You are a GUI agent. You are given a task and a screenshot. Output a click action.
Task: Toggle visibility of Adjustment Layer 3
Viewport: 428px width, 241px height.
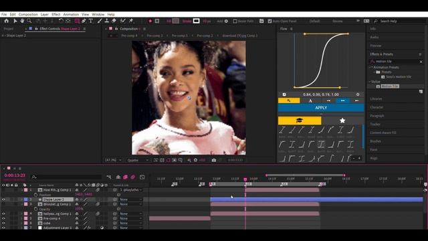click(x=3, y=228)
